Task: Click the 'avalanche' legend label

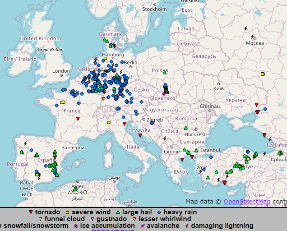Action: (x=163, y=226)
